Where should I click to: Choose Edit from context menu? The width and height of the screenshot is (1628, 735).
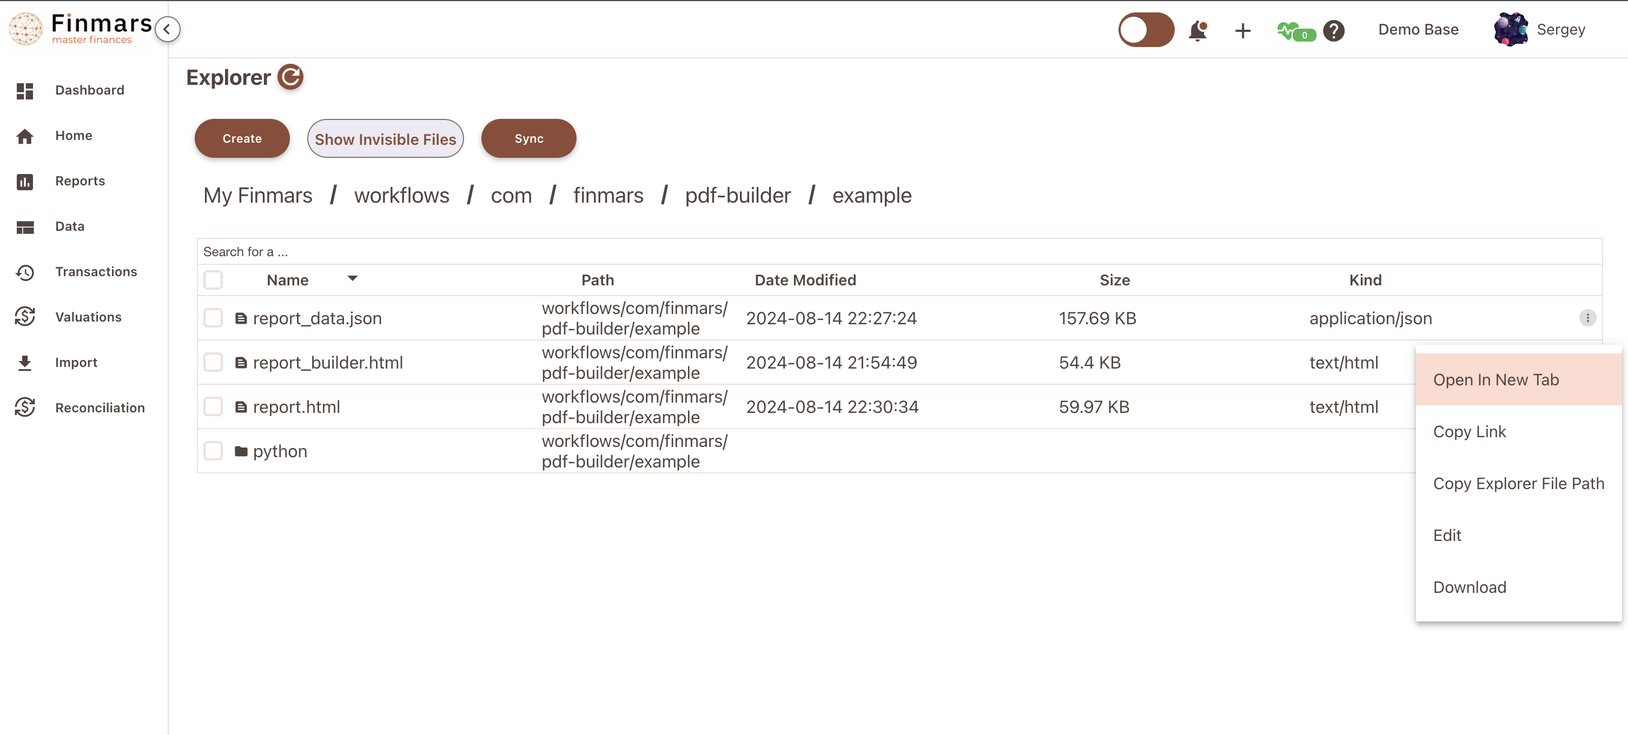[x=1519, y=536]
